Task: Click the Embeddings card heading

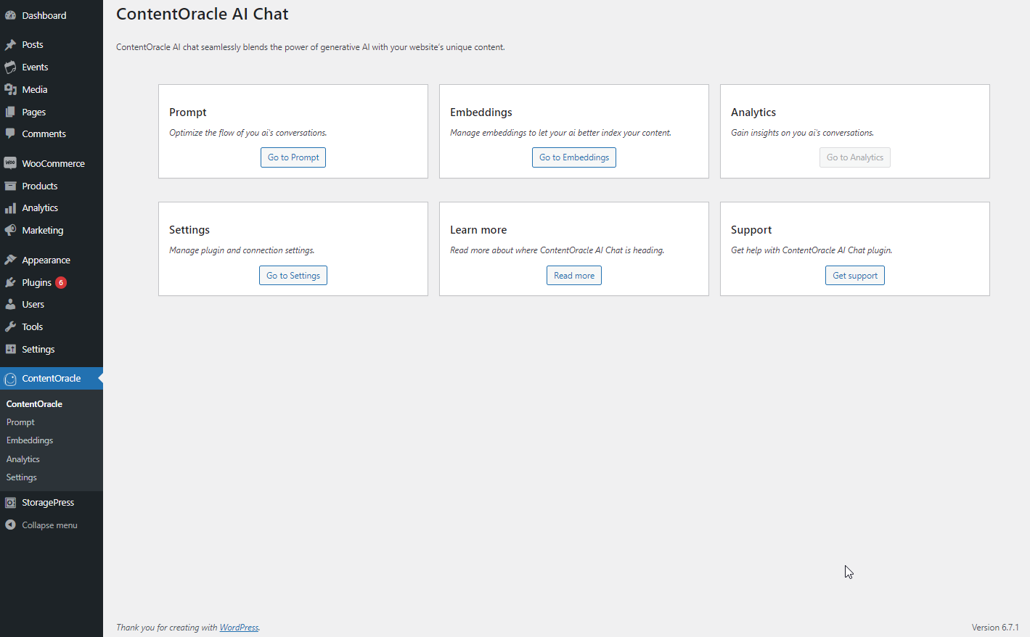Action: click(x=481, y=112)
